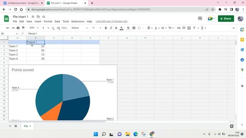Select the Pie sheet tab
Image resolution: width=246 pixels, height=138 pixels.
click(27, 126)
